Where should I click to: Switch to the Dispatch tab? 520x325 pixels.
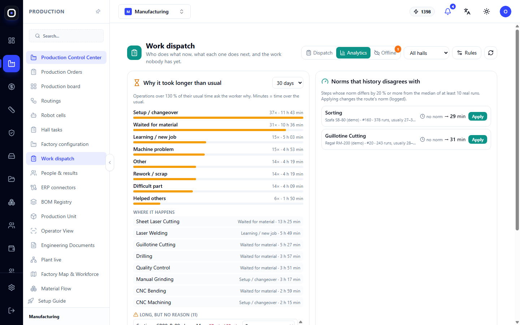click(x=319, y=53)
